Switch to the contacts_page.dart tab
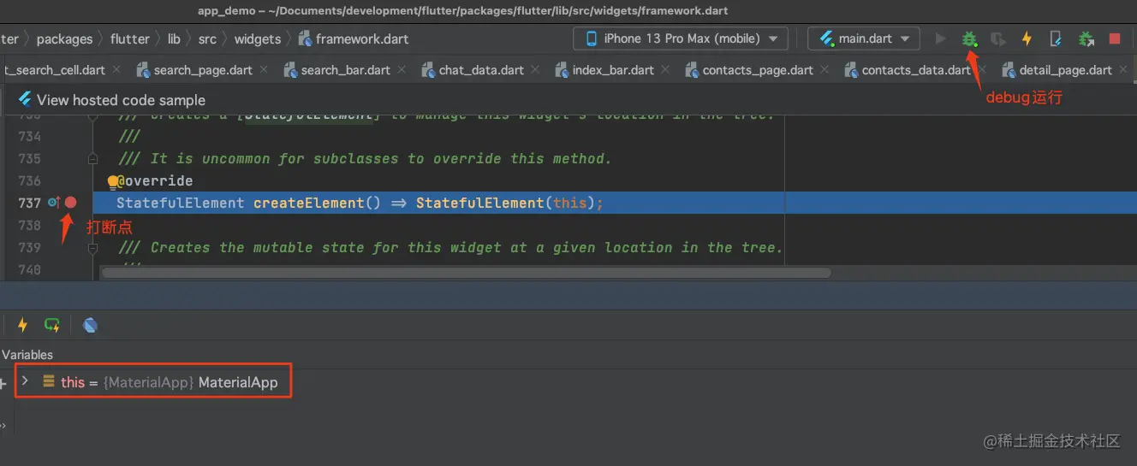 click(758, 70)
